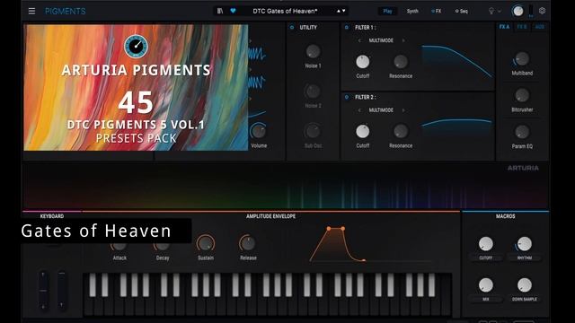Open Filter 1 Multimode type selector

381,40
